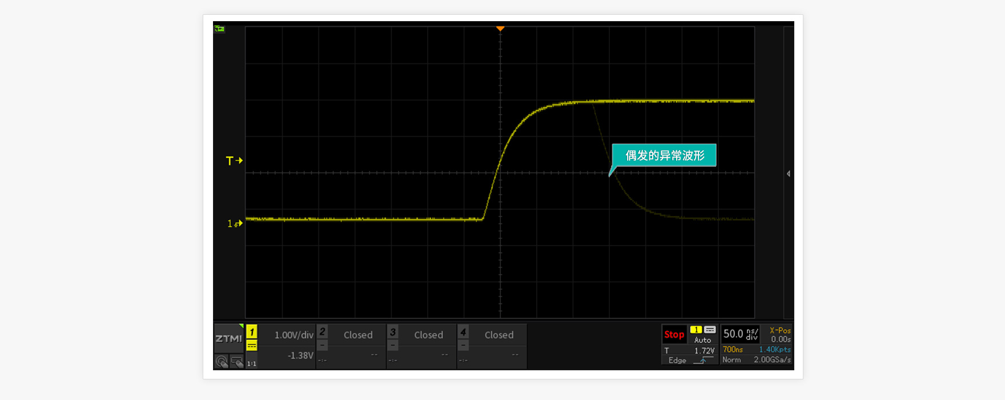
Task: Open the 1.00V/div vertical scale setting
Action: tap(294, 335)
